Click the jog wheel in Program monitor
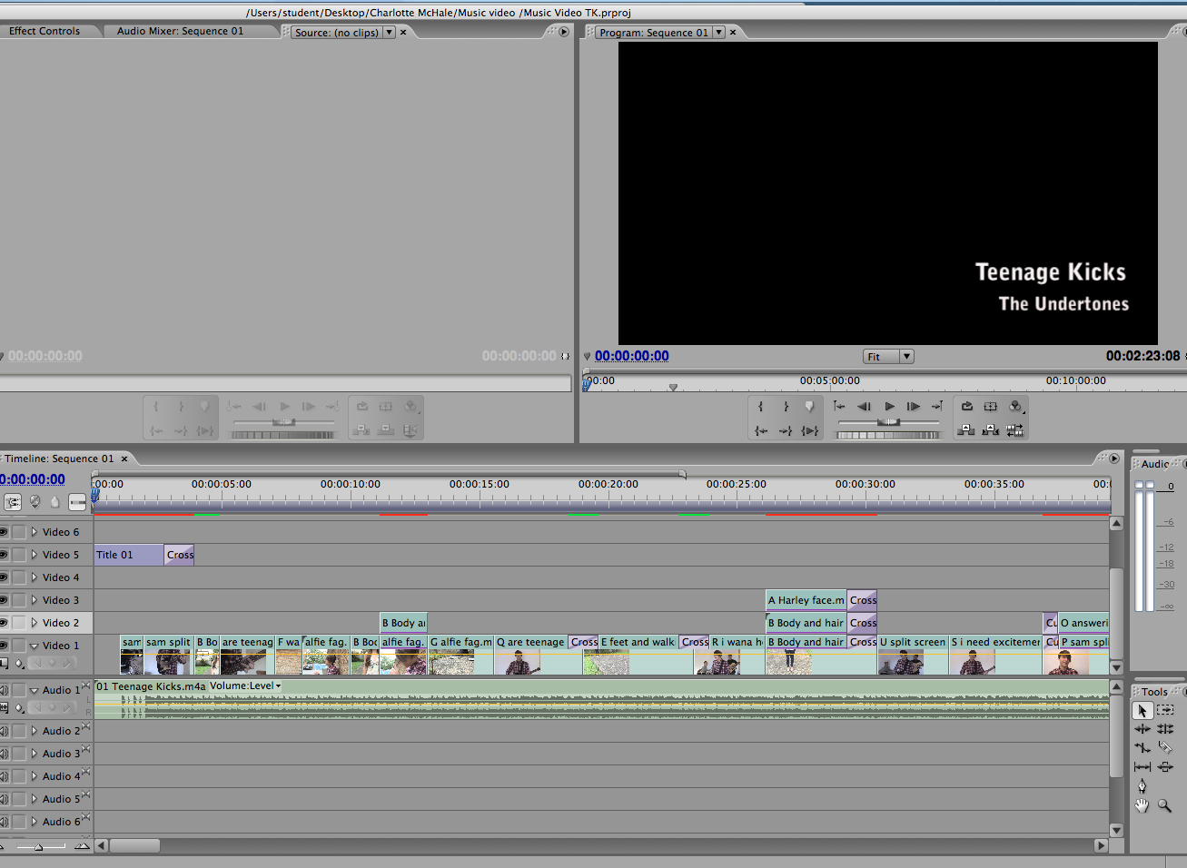Image resolution: width=1187 pixels, height=868 pixels. tap(888, 436)
